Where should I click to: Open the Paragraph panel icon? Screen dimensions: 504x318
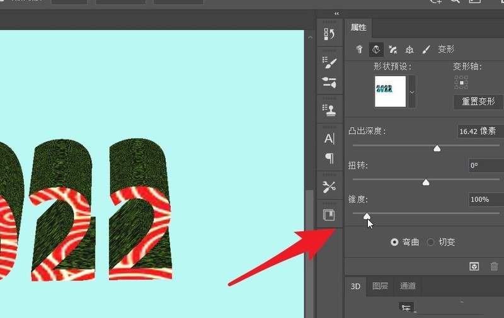click(329, 158)
